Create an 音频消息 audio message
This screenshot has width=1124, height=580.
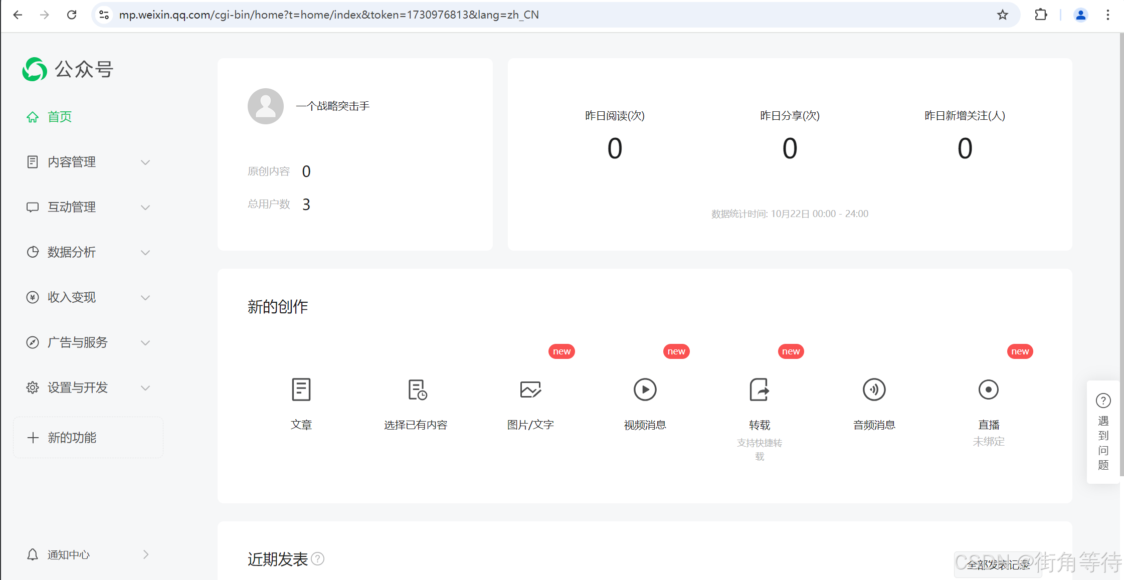pos(874,390)
